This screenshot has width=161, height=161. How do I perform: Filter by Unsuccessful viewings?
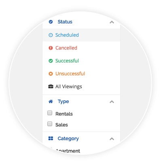click(81, 74)
